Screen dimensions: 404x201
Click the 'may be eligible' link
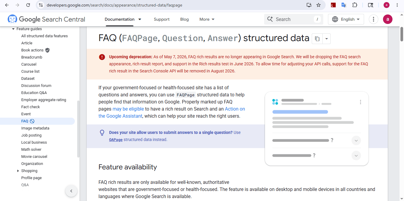tap(128, 109)
